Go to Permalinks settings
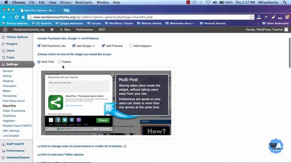This screenshot has width=291, height=163. [10, 96]
